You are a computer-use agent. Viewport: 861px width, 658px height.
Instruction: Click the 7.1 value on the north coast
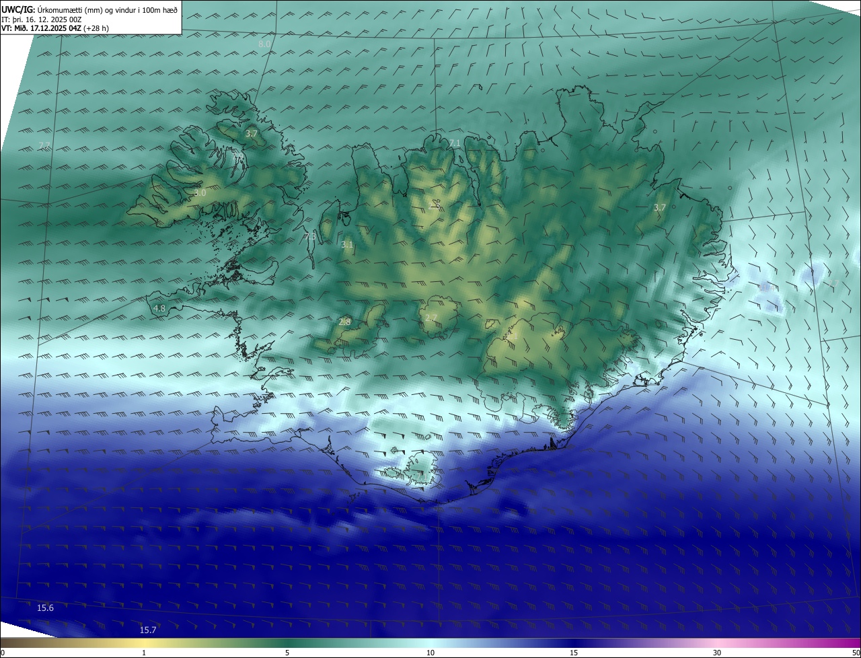coord(455,143)
